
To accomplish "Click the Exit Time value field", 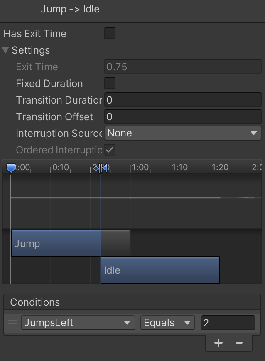I will coord(183,67).
